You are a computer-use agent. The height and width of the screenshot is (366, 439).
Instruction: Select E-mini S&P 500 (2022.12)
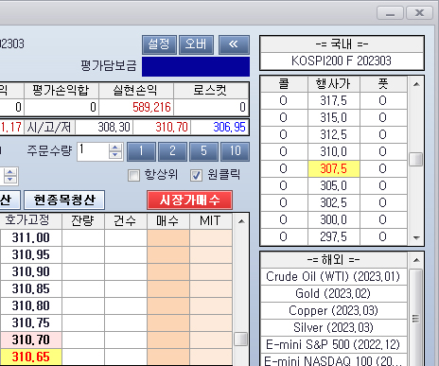(x=334, y=345)
